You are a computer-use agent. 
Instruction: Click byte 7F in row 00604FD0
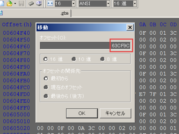click(153, 94)
